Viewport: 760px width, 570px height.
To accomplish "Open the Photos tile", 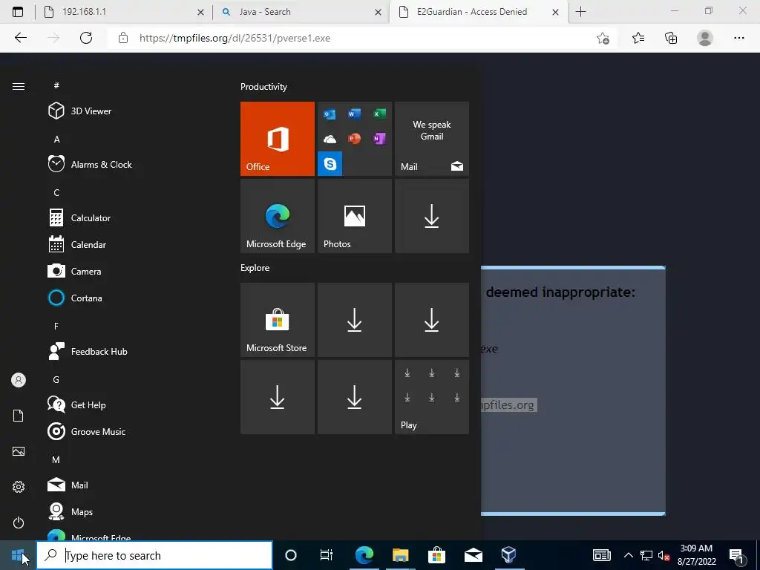I will [x=354, y=216].
